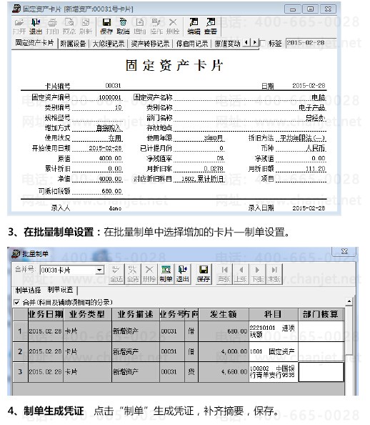Viewport: 370px width, 425px height.
Task: Toggle the 标签 checkbox
Action: (263, 43)
